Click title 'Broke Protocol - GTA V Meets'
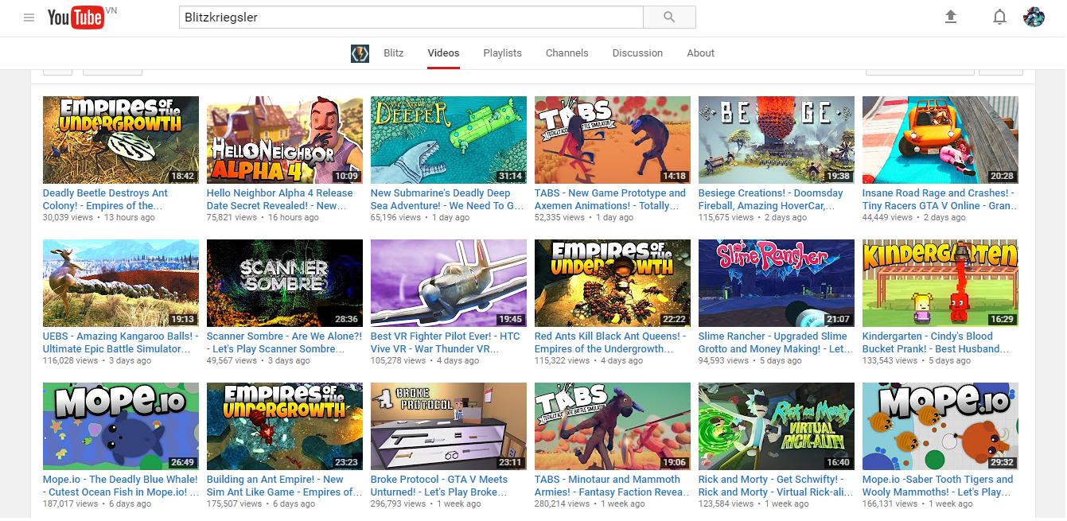The image size is (1067, 521). [439, 485]
